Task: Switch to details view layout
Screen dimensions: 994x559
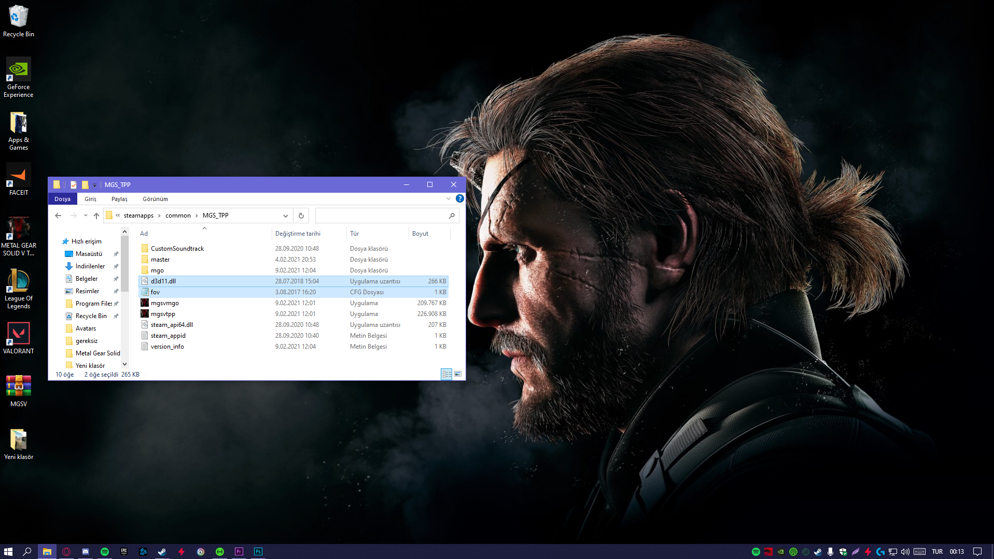Action: click(x=446, y=374)
